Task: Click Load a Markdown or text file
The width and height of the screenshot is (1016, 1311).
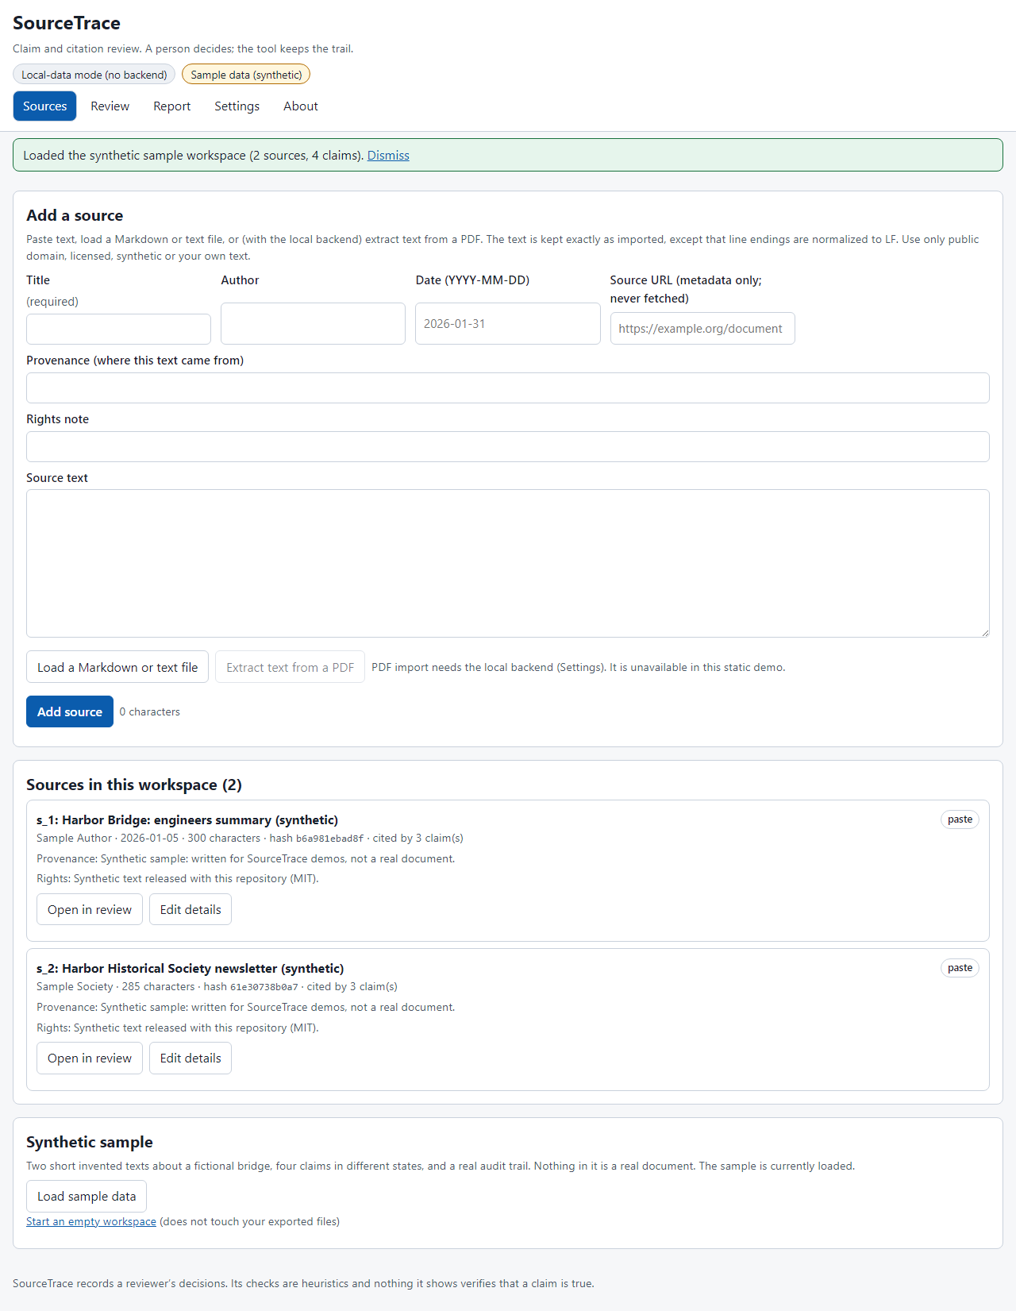Action: pos(117,667)
